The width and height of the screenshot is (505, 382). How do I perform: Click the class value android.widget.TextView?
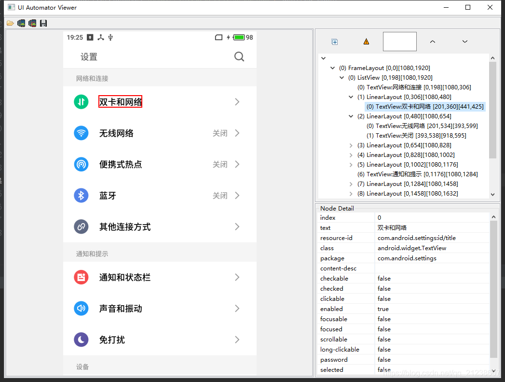411,248
